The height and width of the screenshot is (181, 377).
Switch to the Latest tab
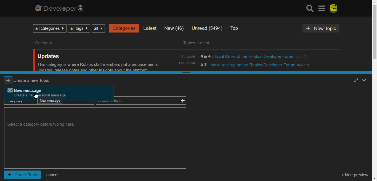(x=150, y=28)
